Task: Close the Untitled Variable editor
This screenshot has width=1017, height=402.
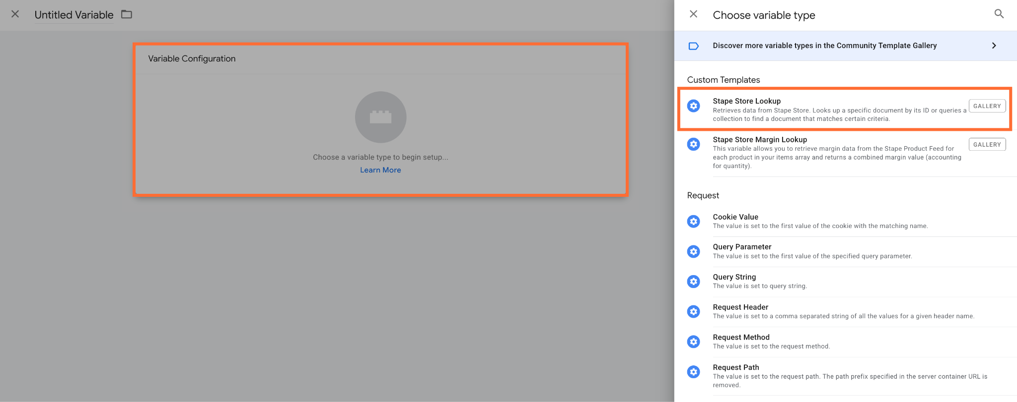Action: [15, 14]
